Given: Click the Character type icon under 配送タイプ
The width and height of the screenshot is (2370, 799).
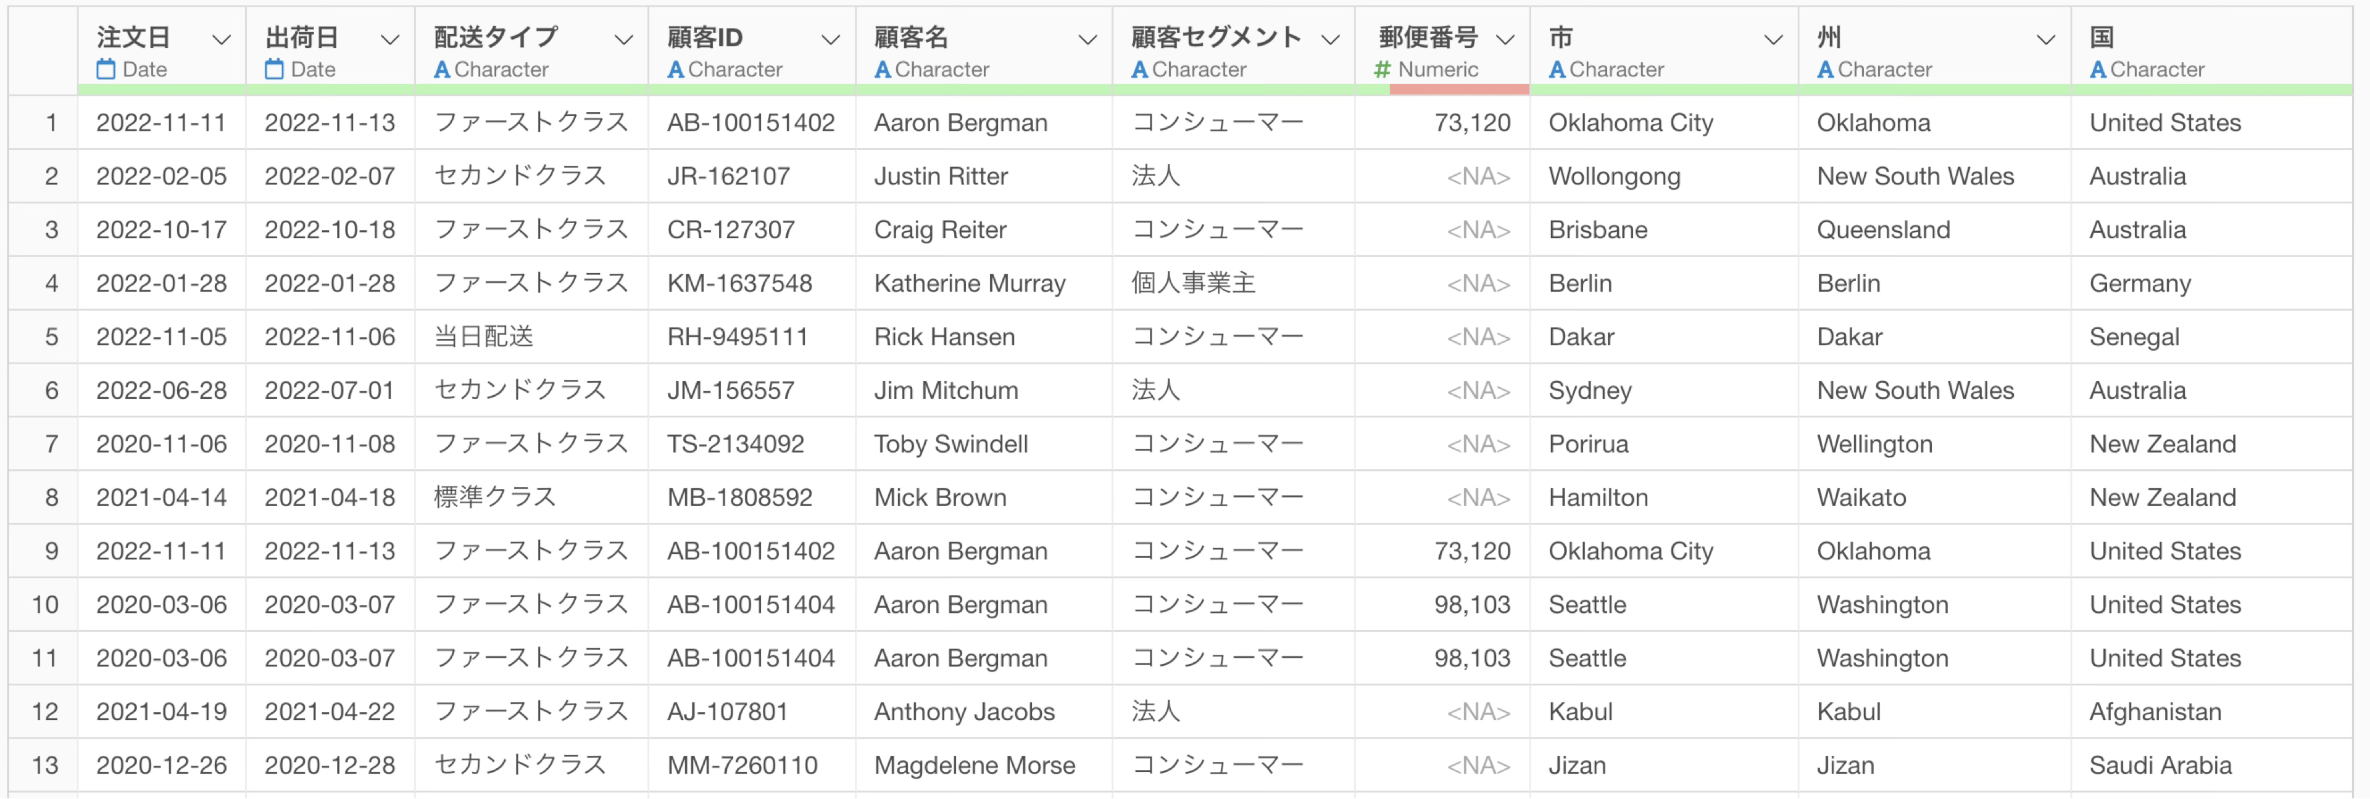Looking at the screenshot, I should point(442,69).
